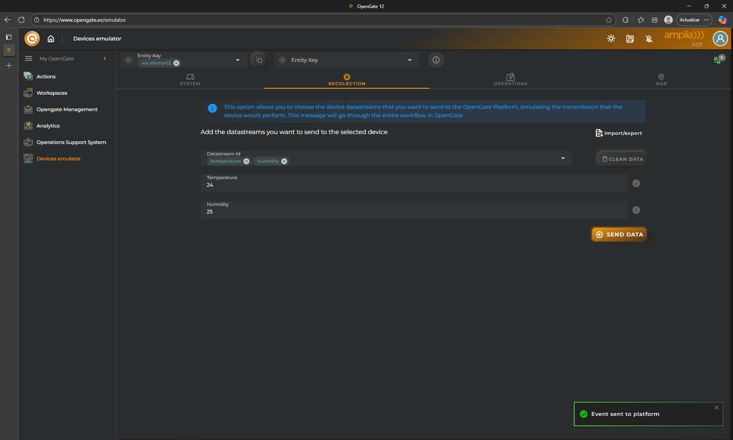Image resolution: width=733 pixels, height=440 pixels.
Task: Switch to the Operations tab
Action: pos(510,79)
